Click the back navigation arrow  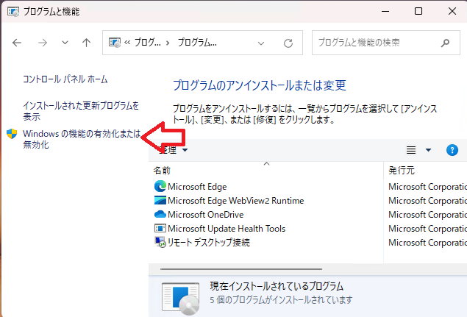coord(18,43)
